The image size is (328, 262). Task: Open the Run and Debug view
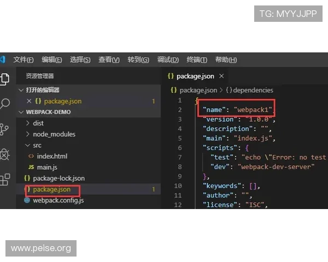tap(4, 154)
